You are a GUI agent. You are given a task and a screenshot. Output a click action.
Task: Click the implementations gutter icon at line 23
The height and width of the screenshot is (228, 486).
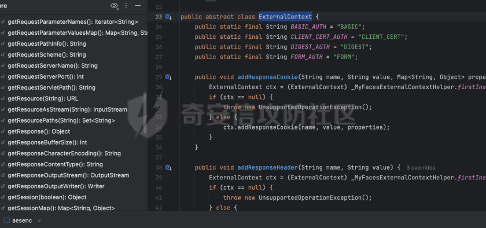(x=168, y=17)
